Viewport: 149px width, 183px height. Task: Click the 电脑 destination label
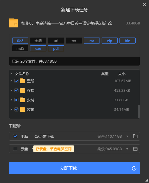point(24,136)
